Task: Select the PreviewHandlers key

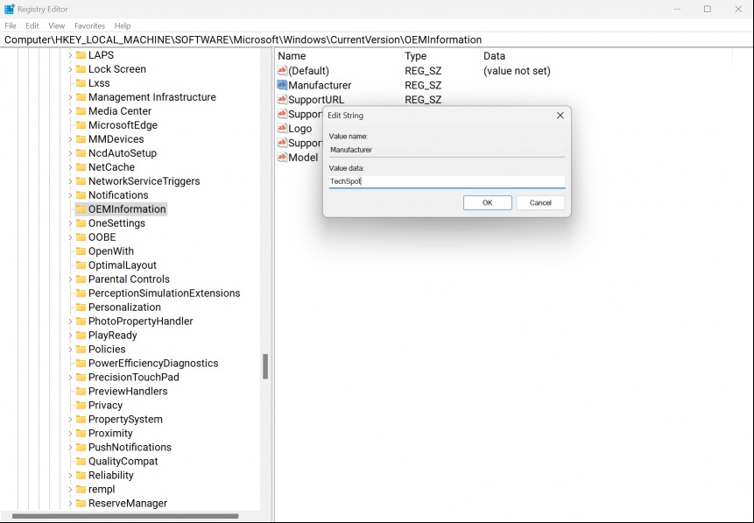Action: tap(128, 391)
